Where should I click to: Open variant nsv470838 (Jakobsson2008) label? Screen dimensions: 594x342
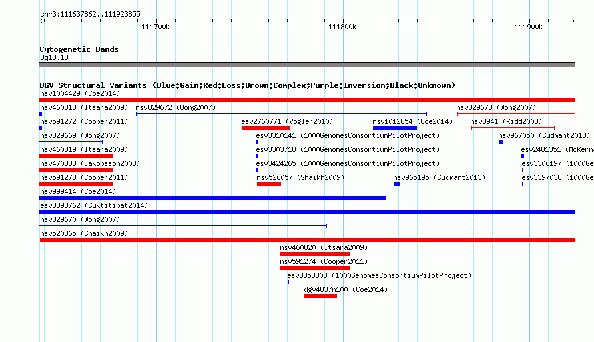90,163
